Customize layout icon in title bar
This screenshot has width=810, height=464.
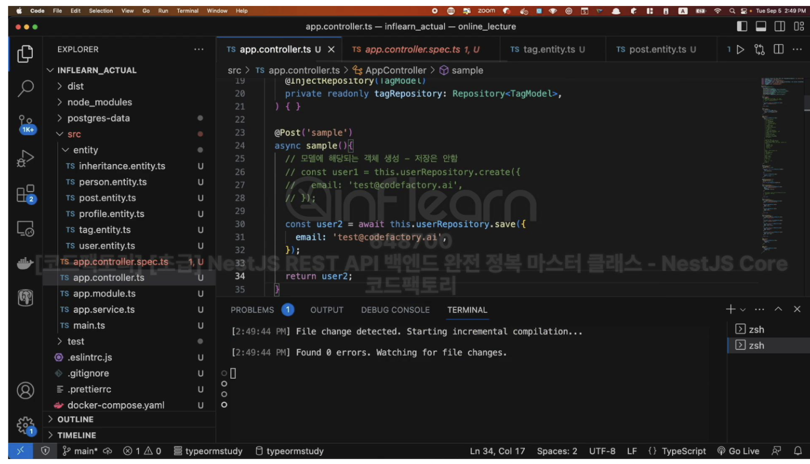pyautogui.click(x=799, y=26)
